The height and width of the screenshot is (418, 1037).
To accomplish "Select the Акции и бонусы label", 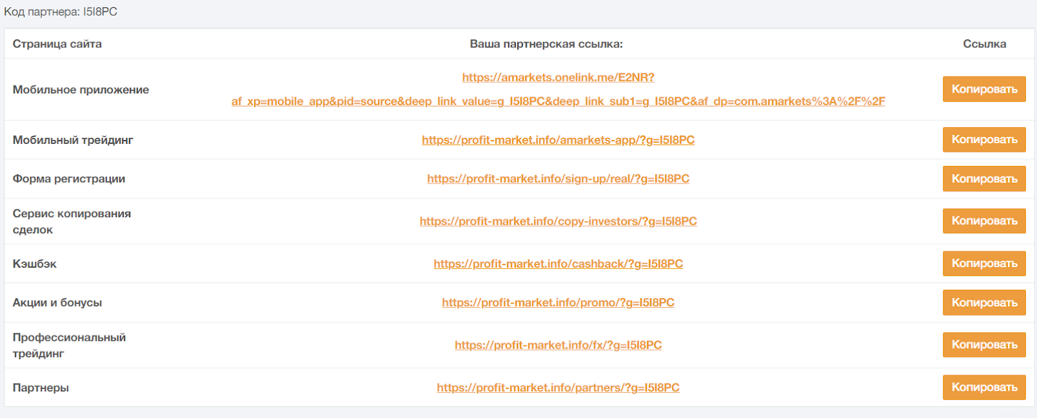I will click(x=57, y=303).
